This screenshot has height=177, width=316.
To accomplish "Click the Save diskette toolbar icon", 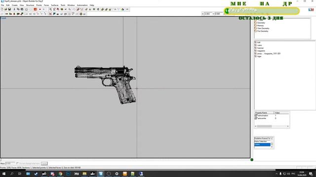I will [x=9, y=9].
